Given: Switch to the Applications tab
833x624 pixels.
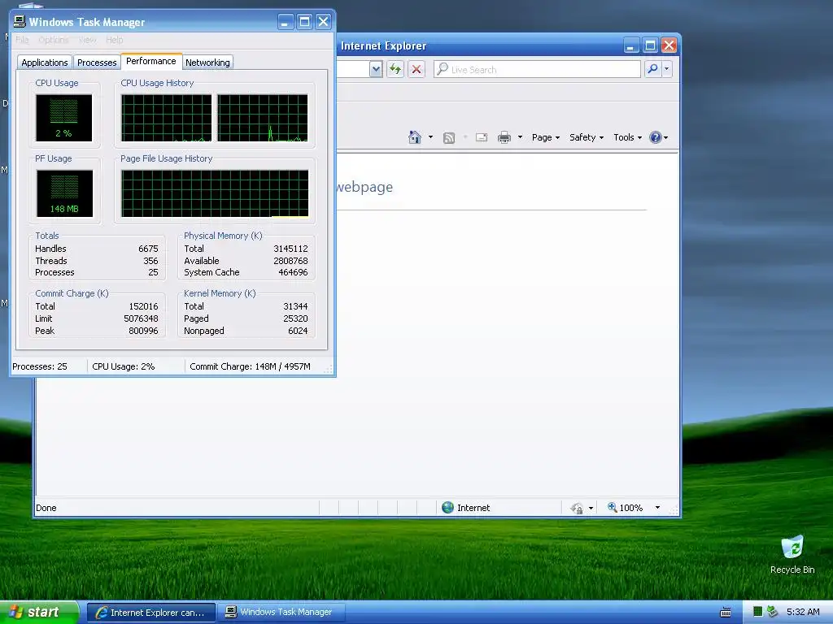Looking at the screenshot, I should [45, 63].
